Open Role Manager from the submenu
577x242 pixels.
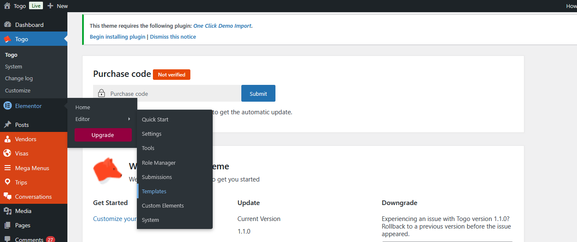[159, 163]
